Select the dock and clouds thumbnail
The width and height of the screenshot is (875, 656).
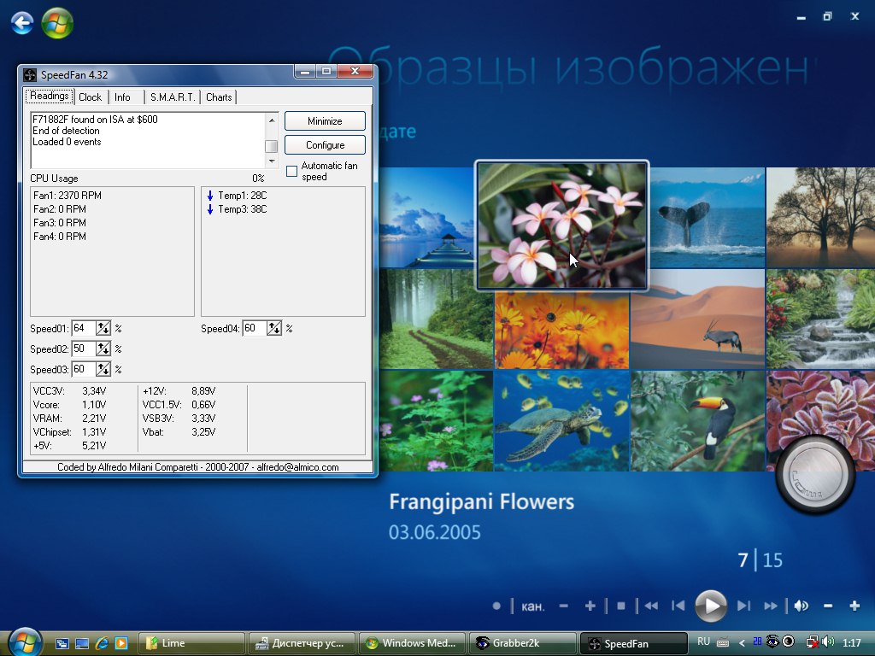pyautogui.click(x=427, y=218)
